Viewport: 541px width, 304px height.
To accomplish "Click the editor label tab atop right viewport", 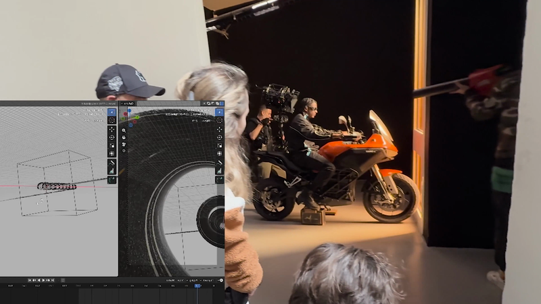I will [x=128, y=104].
